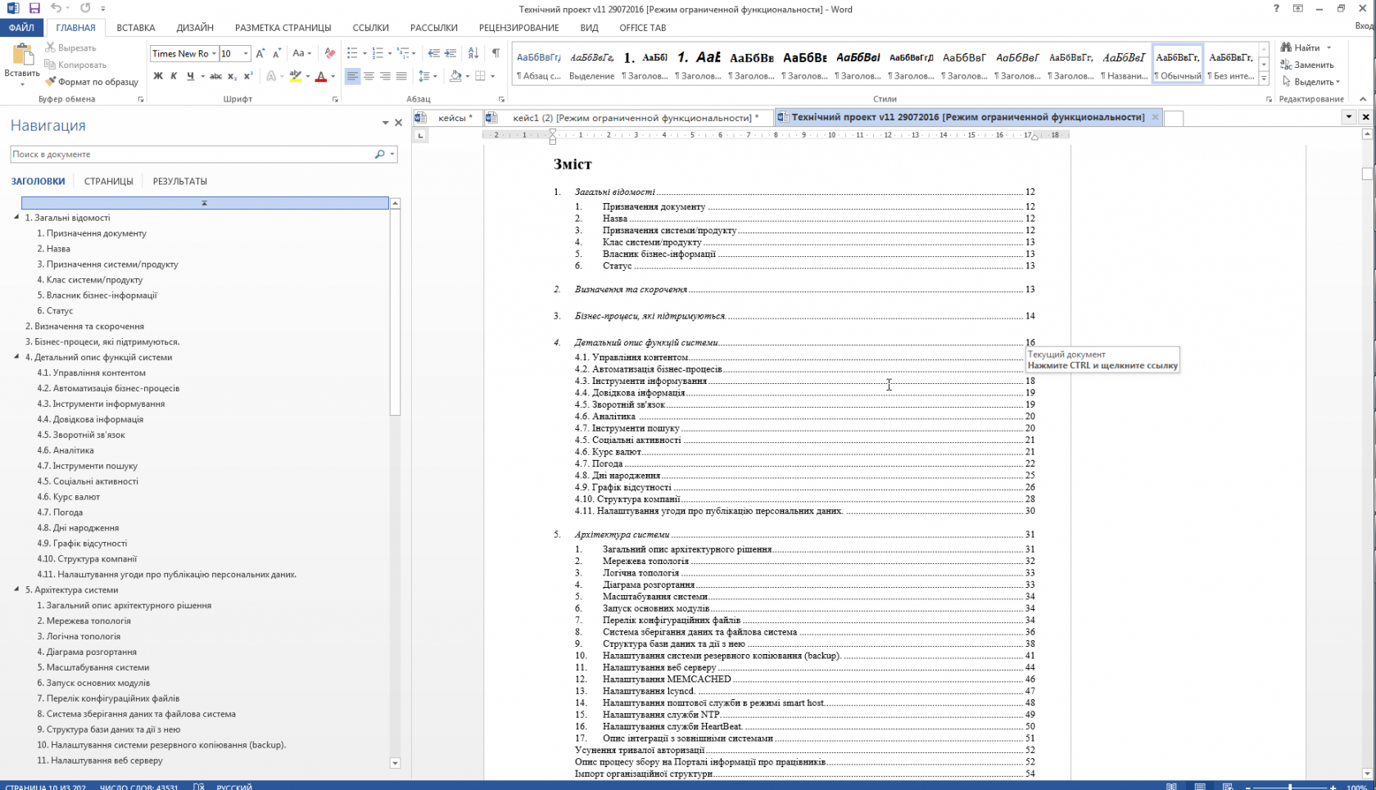Open Word Help question mark icon
1376x790 pixels.
[1276, 8]
